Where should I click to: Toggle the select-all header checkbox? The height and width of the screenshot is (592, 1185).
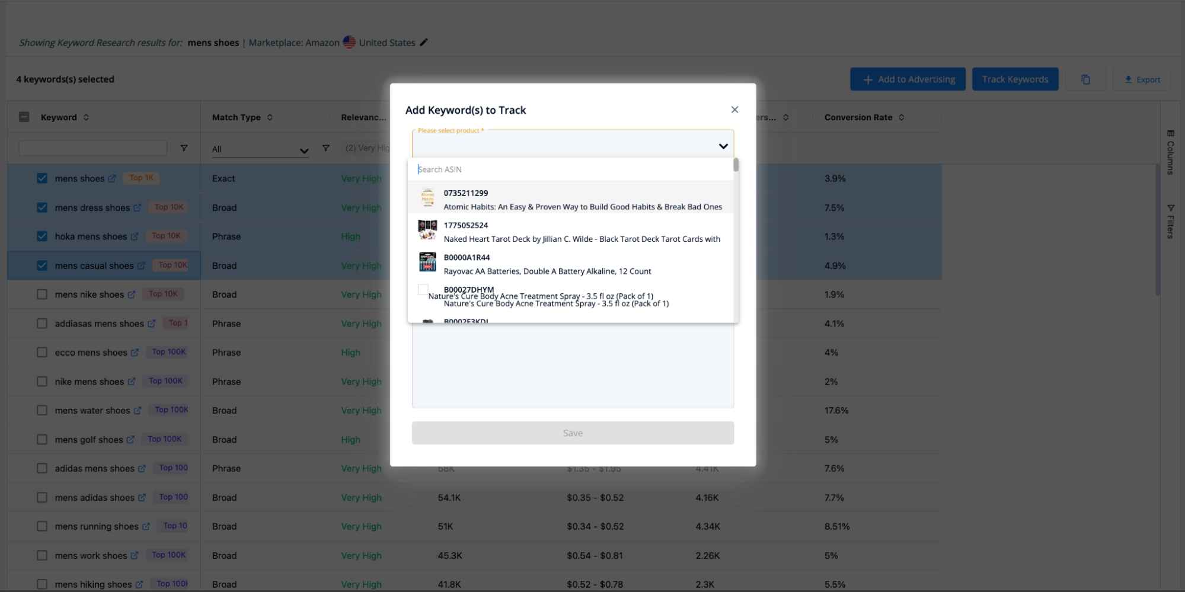pos(24,117)
